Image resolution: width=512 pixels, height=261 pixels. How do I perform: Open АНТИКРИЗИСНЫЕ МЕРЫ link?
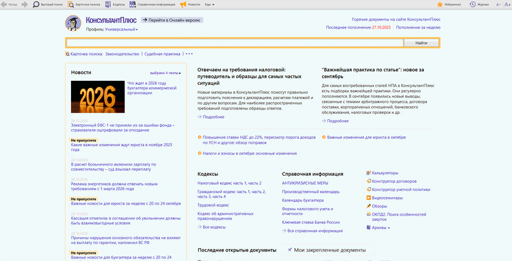[305, 183]
